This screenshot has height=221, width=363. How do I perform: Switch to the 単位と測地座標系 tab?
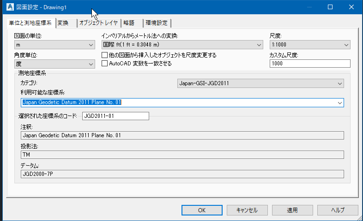pyautogui.click(x=30, y=23)
